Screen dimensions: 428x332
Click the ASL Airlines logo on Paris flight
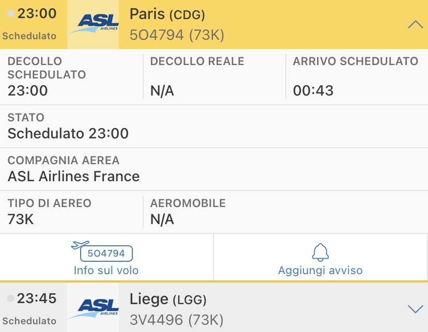(x=93, y=24)
